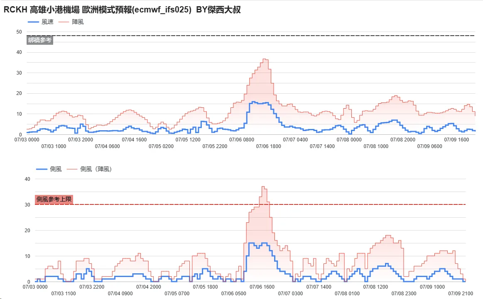Select top chart x-axis label 07/04 0600
The height and width of the screenshot is (299, 483).
[107, 146]
